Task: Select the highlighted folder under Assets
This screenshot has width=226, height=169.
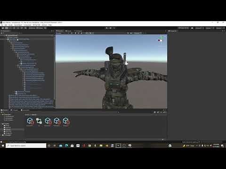Action: [x=13, y=130]
